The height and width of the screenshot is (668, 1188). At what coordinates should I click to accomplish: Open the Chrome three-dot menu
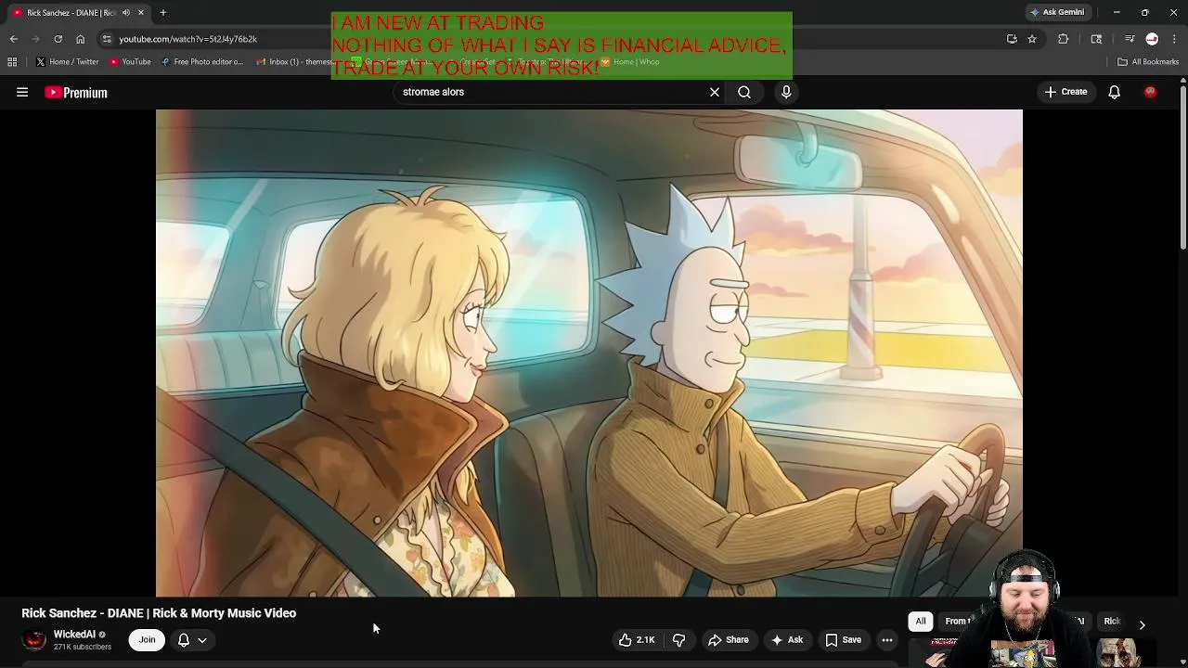click(x=1174, y=39)
